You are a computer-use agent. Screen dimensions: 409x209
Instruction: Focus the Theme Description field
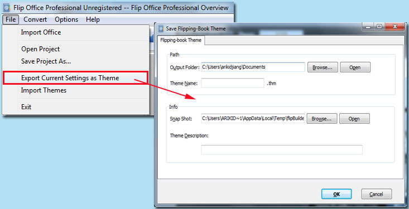[x=281, y=150]
